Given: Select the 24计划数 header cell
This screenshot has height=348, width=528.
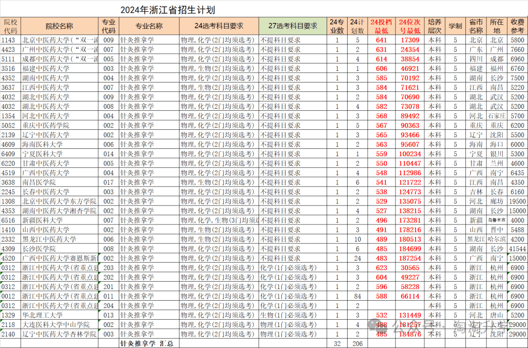Looking at the screenshot, I should click(357, 26).
